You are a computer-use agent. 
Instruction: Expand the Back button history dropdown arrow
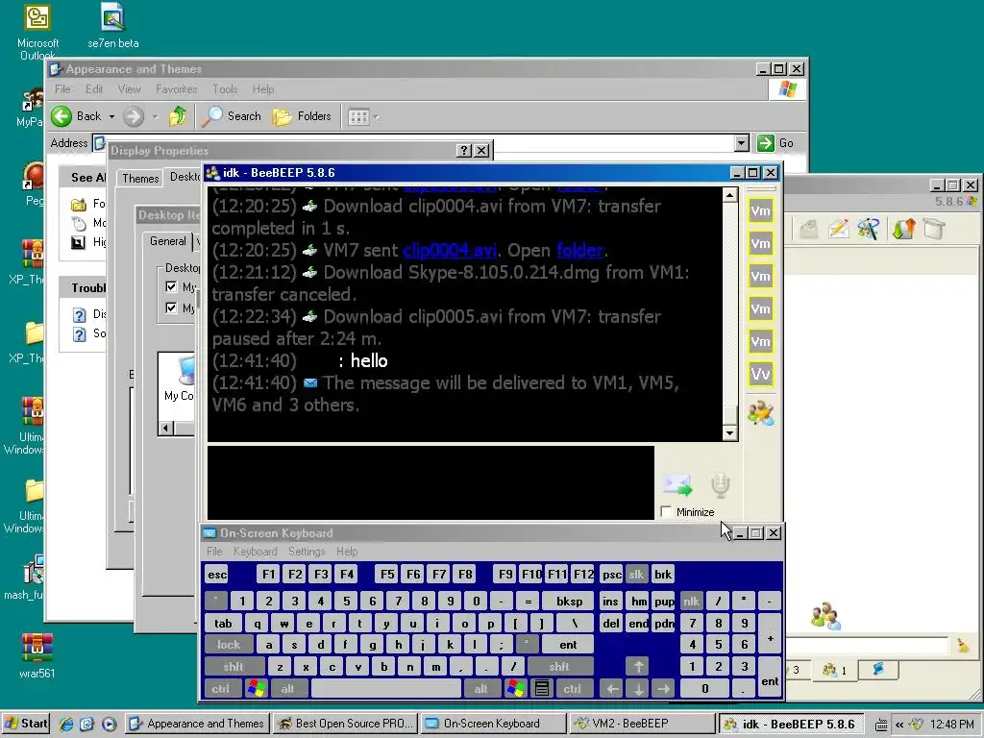(111, 116)
